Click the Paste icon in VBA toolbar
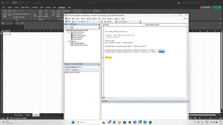This screenshot has width=223, height=125. pyautogui.click(x=82, y=22)
